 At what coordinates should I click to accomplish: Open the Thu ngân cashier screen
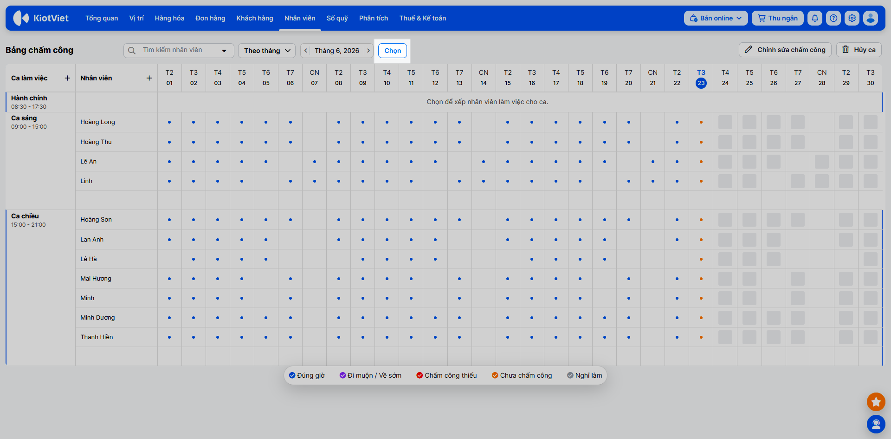tap(778, 18)
